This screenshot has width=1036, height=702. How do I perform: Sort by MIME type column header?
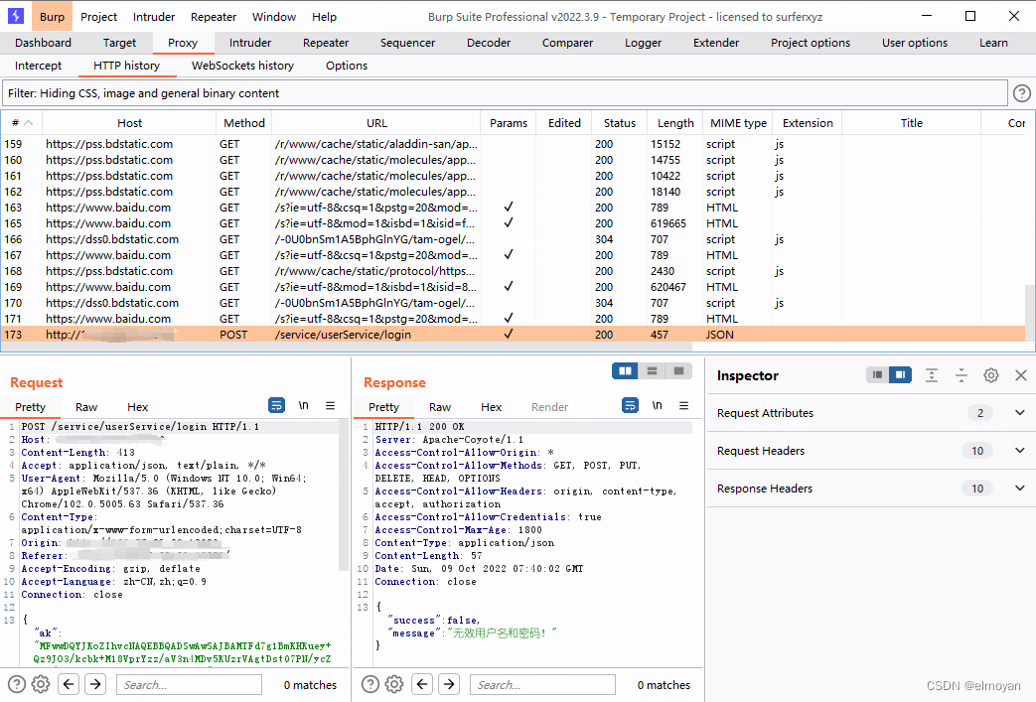click(738, 123)
